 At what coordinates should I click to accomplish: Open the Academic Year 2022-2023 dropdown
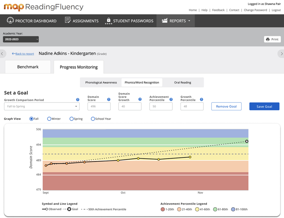pyautogui.click(x=20, y=39)
